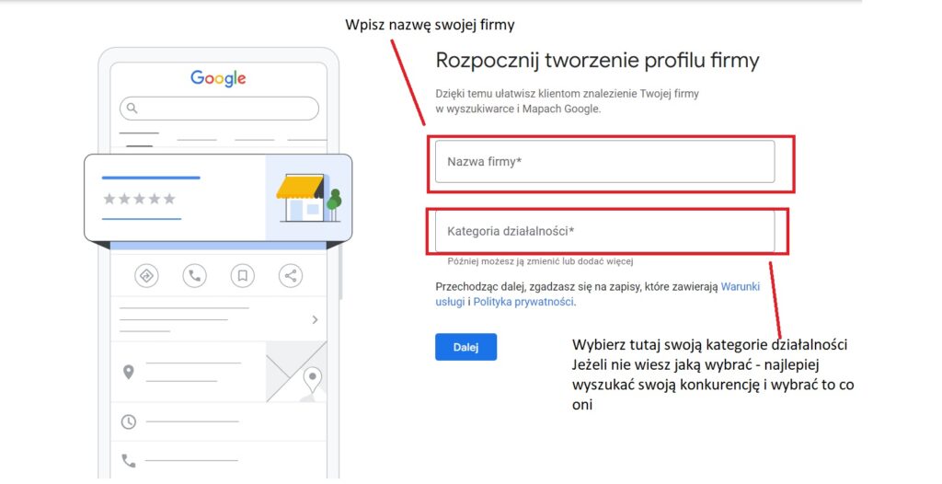Click the bookmark save circle icon
Viewport: 942px width, 484px height.
pyautogui.click(x=243, y=276)
